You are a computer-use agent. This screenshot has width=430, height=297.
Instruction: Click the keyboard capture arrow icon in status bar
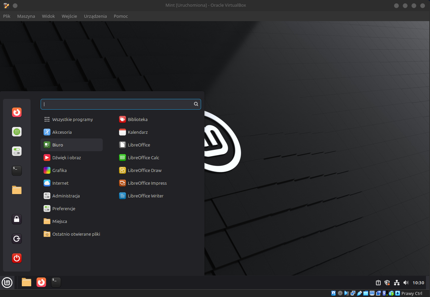click(x=397, y=293)
